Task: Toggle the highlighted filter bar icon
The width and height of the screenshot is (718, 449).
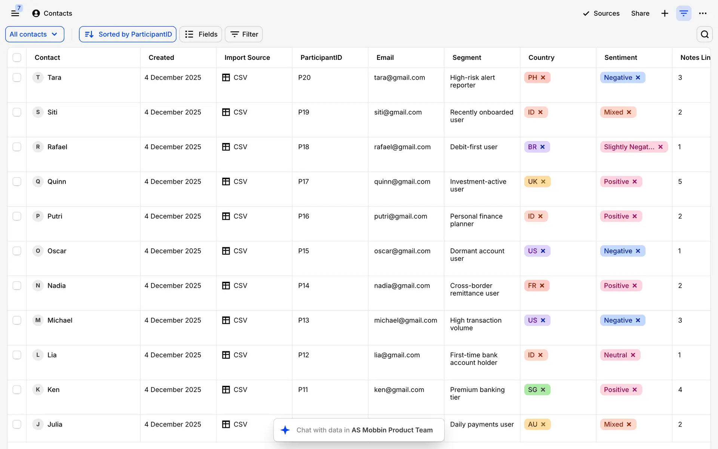Action: point(684,13)
